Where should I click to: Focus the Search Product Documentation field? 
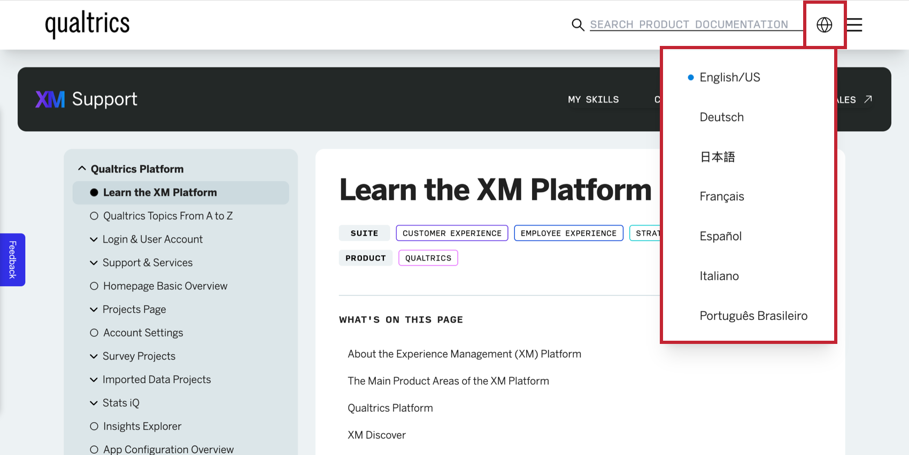[689, 25]
